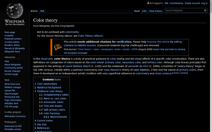Open Special pages link
212x132 pixels.
11,94
